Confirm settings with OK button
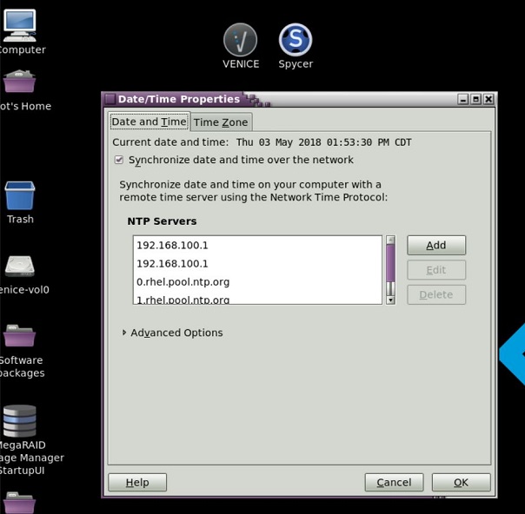 (x=461, y=482)
